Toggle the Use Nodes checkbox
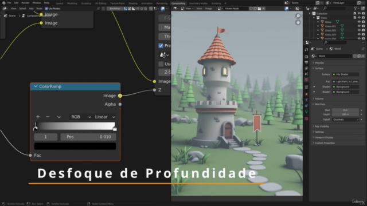This screenshot has width=367, height=206. (x=46, y=9)
